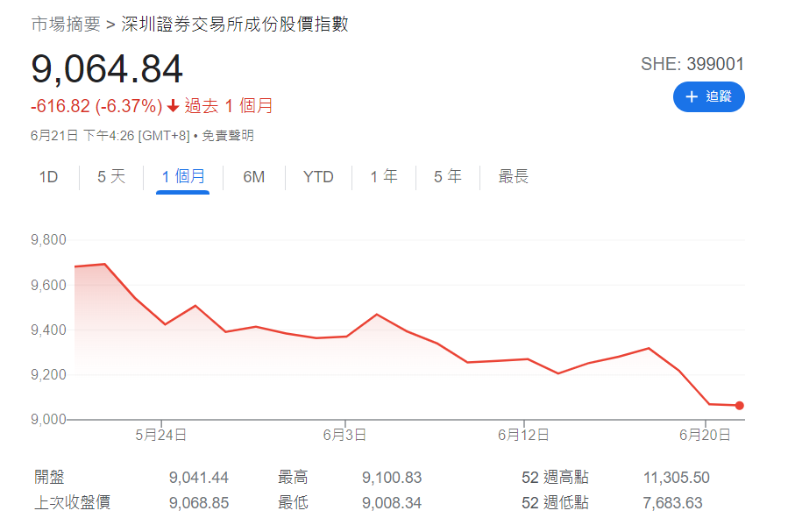Open the 市場摘要 breadcrumb link
Viewport: 788px width, 525px height.
tap(66, 25)
